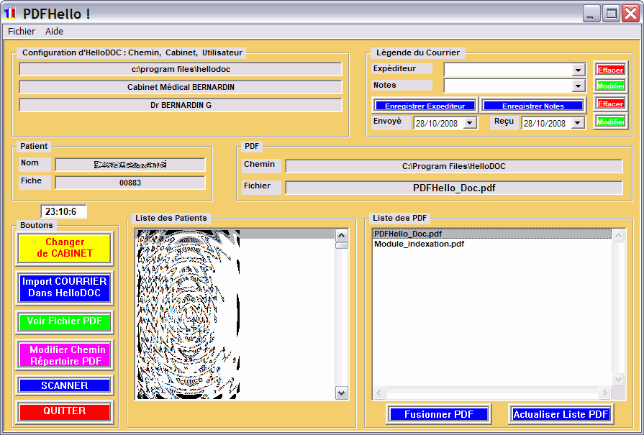Launch the SCANNER button

point(65,385)
